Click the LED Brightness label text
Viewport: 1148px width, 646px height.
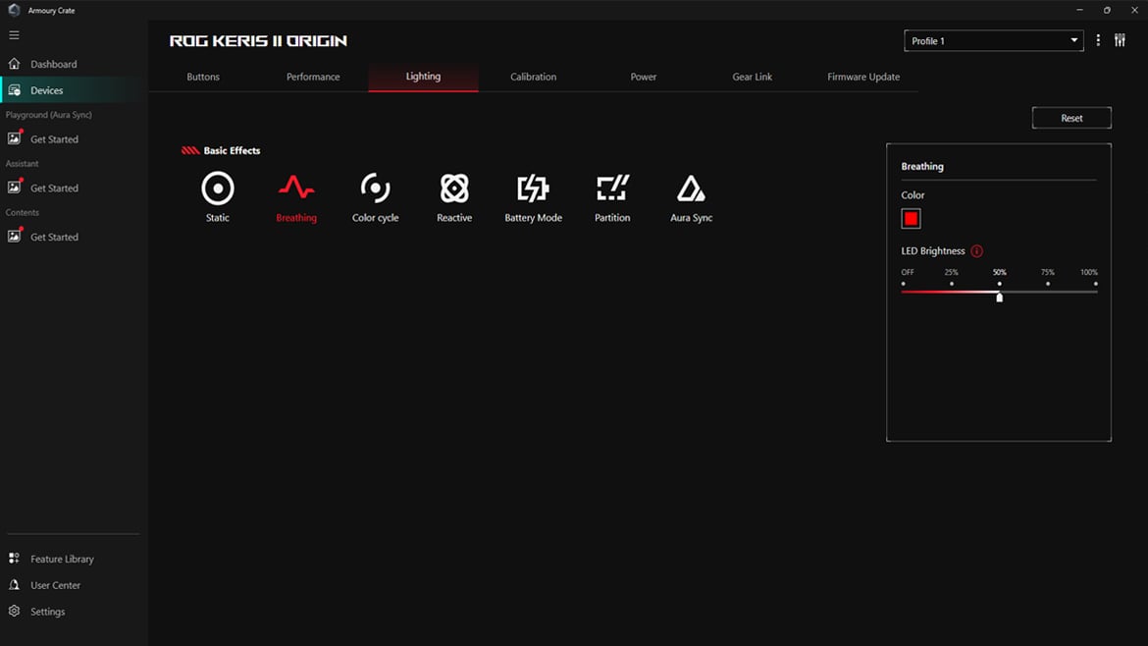tap(933, 251)
